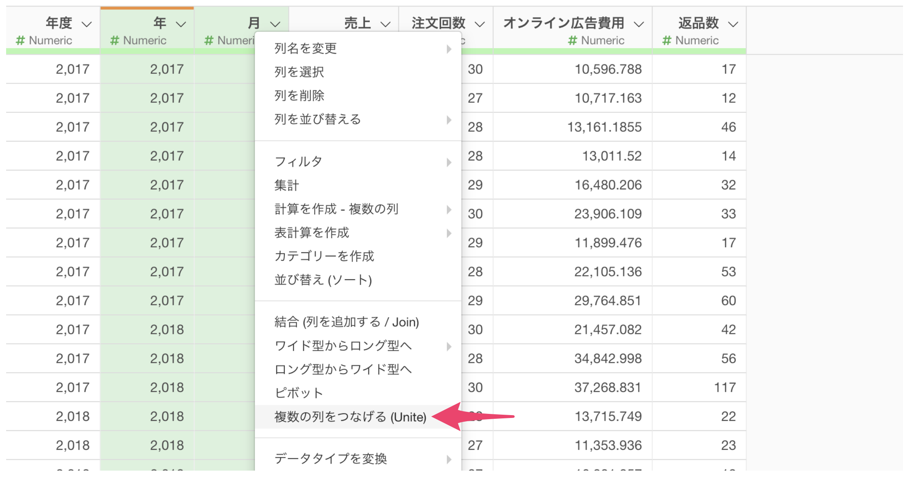Select 列を削除 in the context menu

coord(299,96)
